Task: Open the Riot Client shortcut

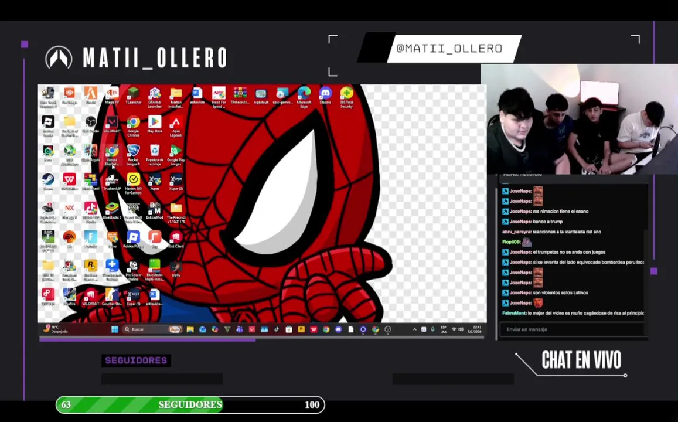Action: 176,239
